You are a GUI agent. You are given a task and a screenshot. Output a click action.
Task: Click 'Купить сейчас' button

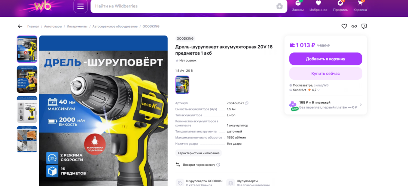tap(326, 73)
